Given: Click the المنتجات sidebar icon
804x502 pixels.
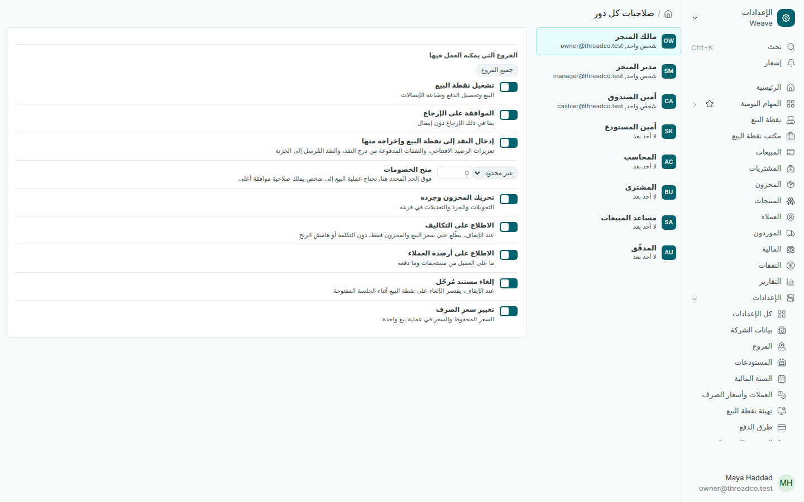Looking at the screenshot, I should (x=791, y=201).
